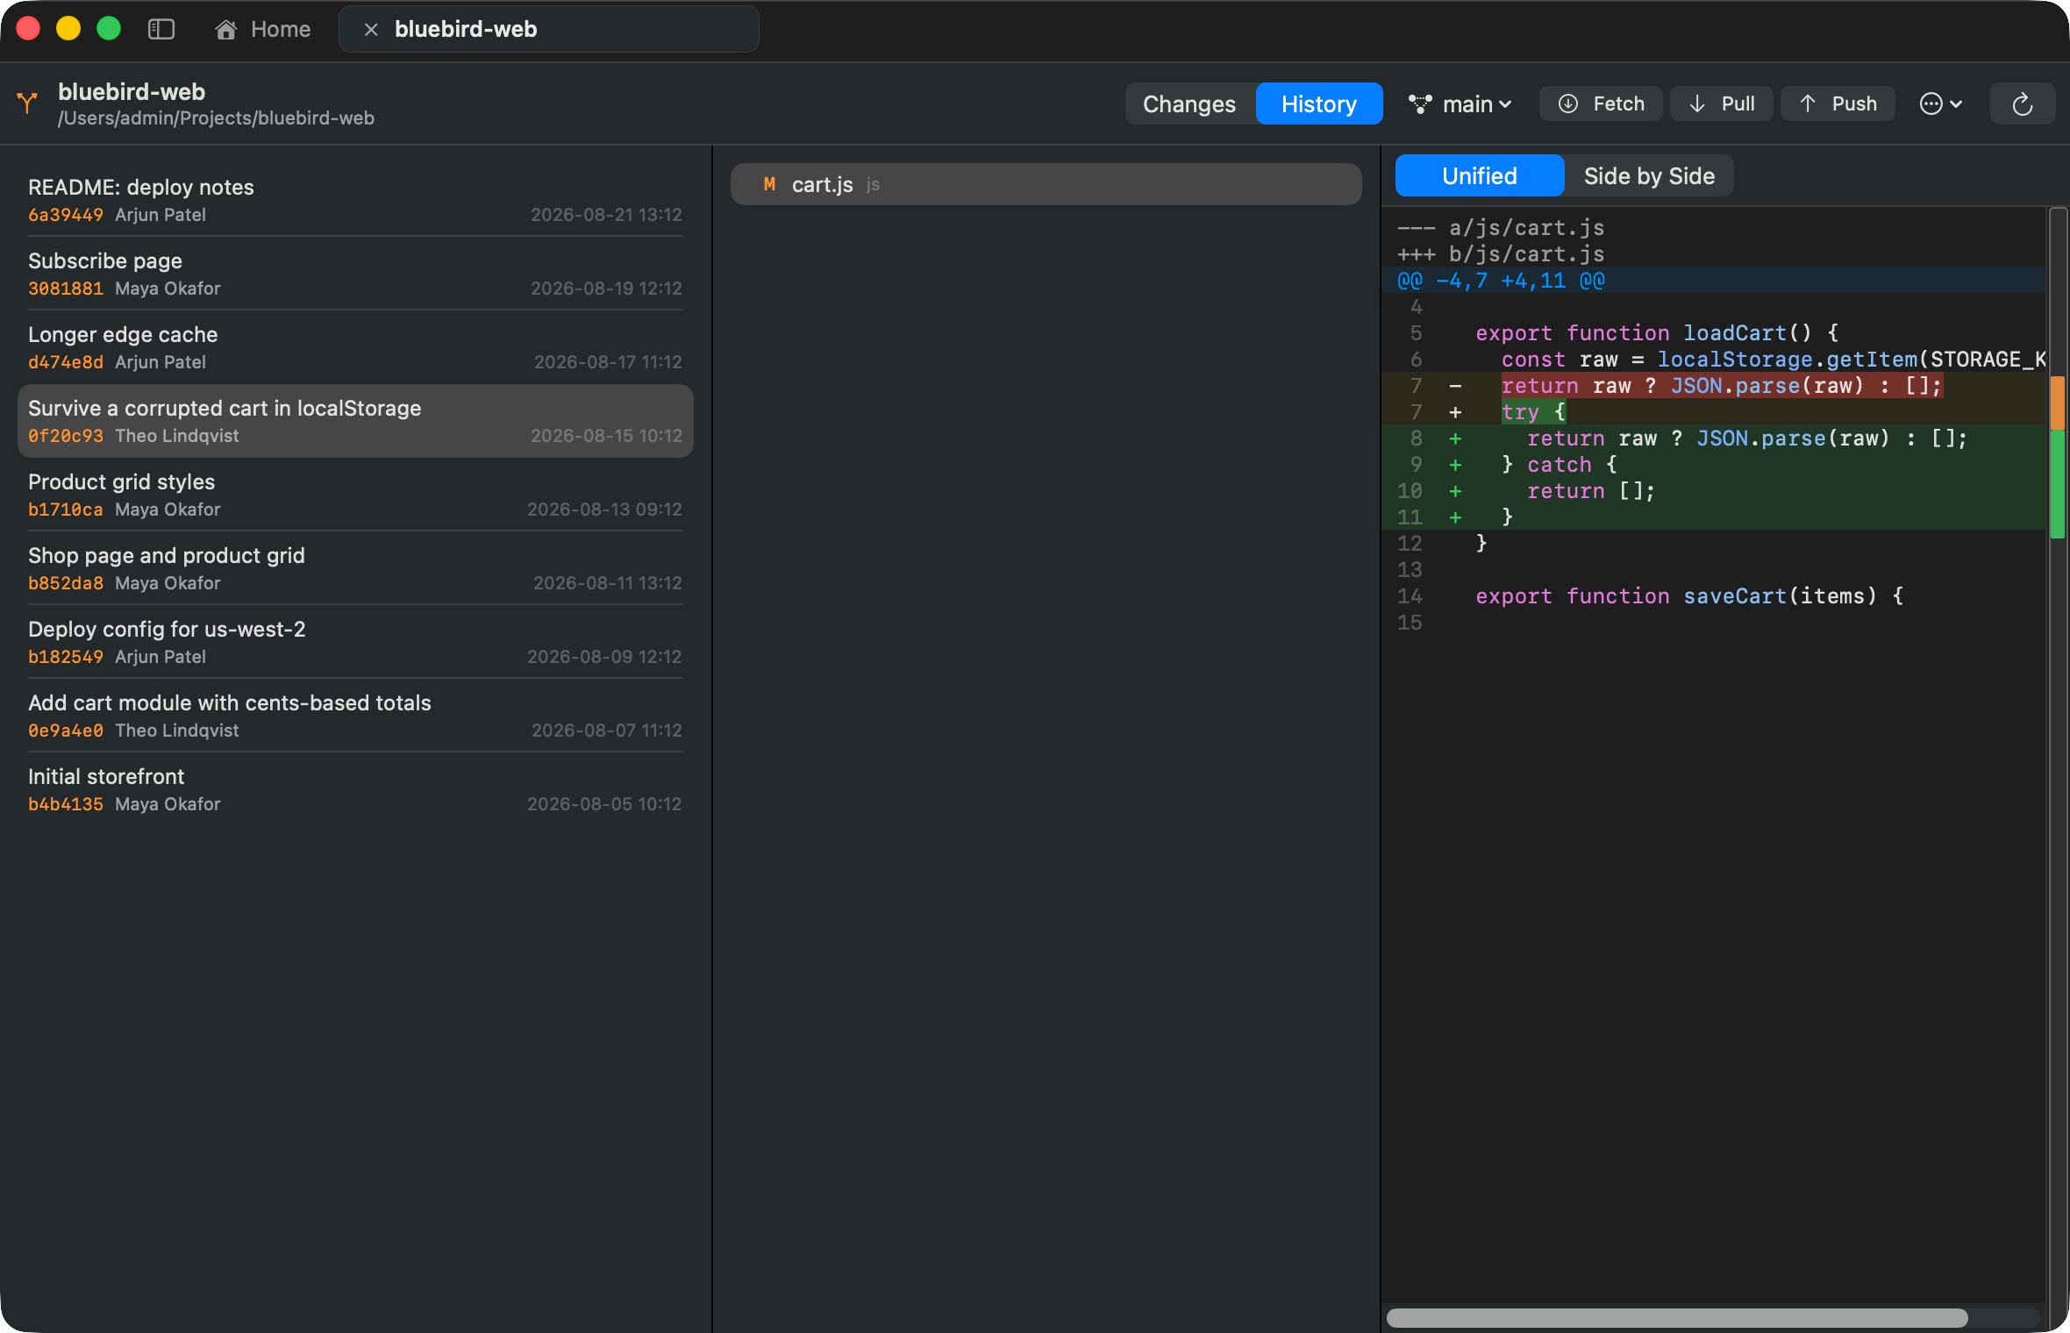2070x1333 pixels.
Task: Open the 'README: deploy notes' commit
Action: coord(355,200)
